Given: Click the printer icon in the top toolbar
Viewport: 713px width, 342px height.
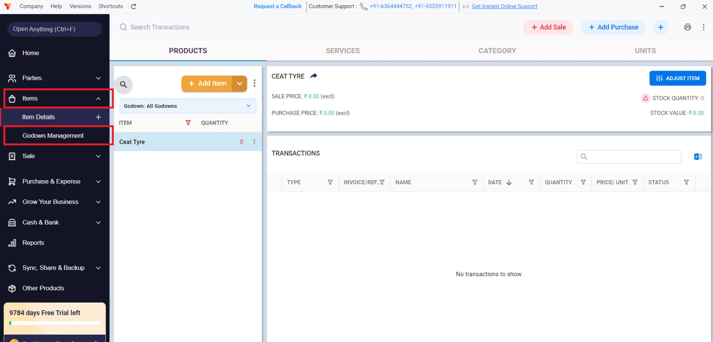Looking at the screenshot, I should click(x=687, y=27).
